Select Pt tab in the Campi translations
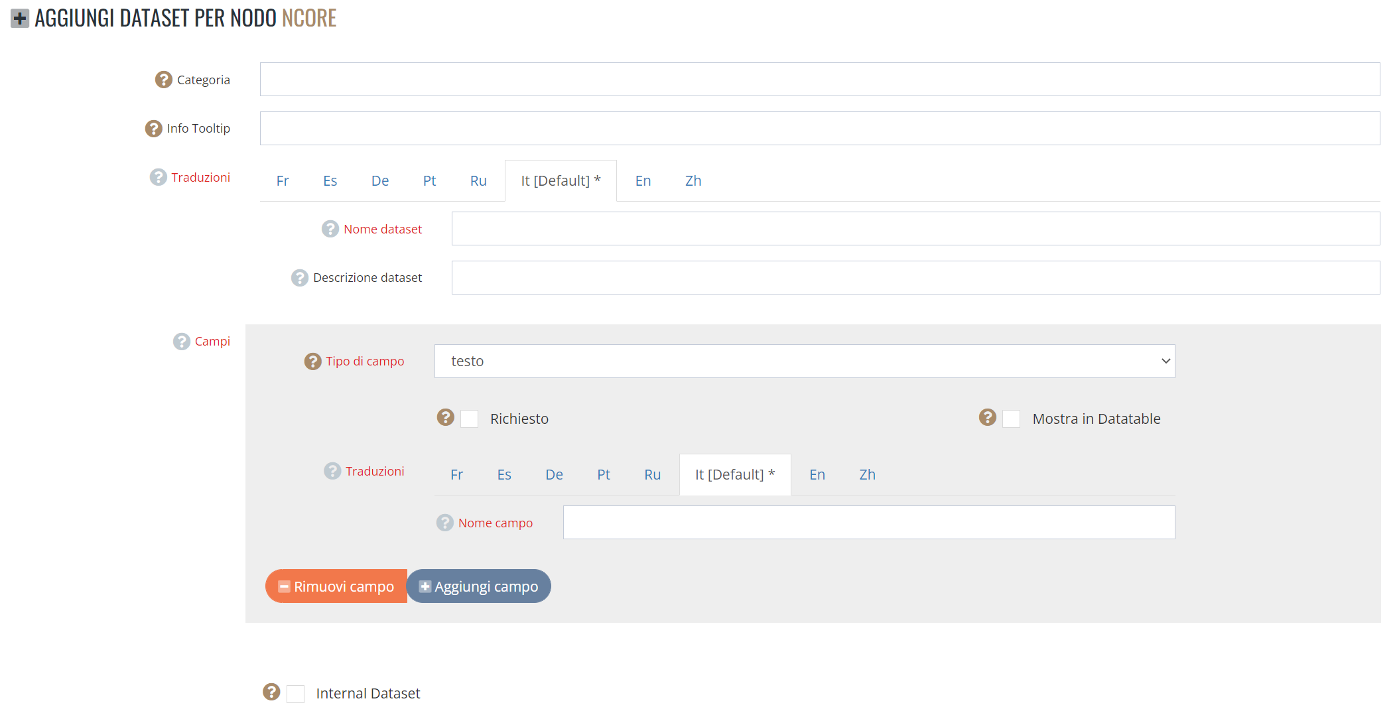The height and width of the screenshot is (719, 1399). click(603, 475)
